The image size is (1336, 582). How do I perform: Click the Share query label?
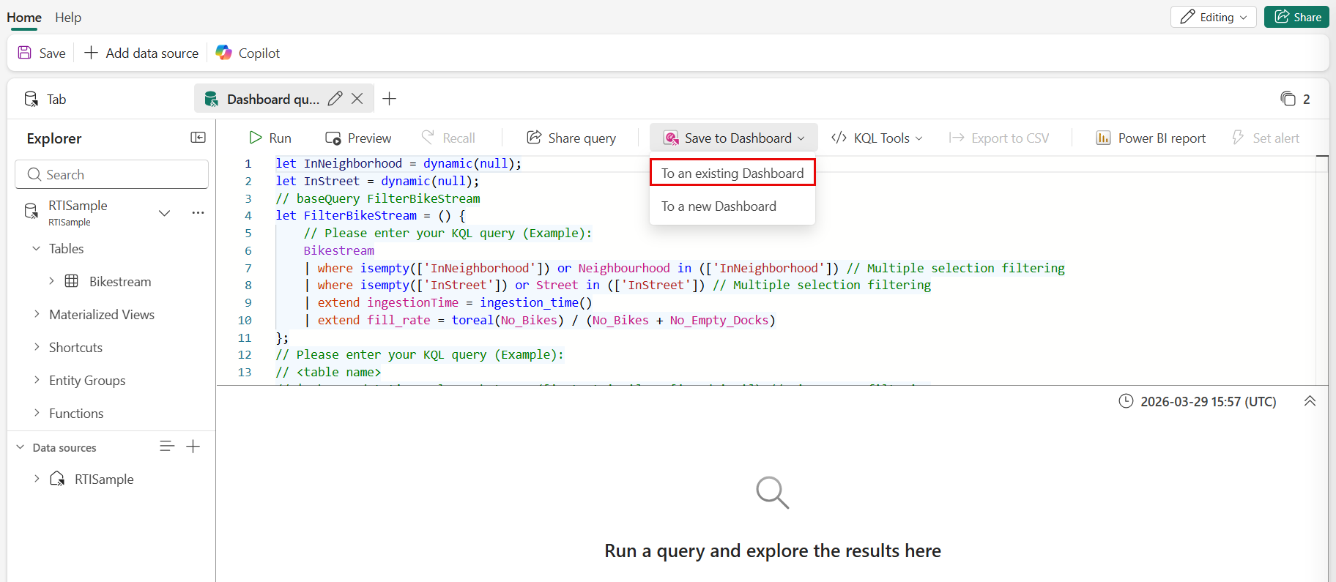pos(582,138)
